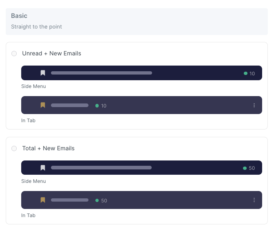Screen dimensions: 276x235
Task: Click green dot beside 10 in Unread tab preview
Action: click(x=97, y=105)
